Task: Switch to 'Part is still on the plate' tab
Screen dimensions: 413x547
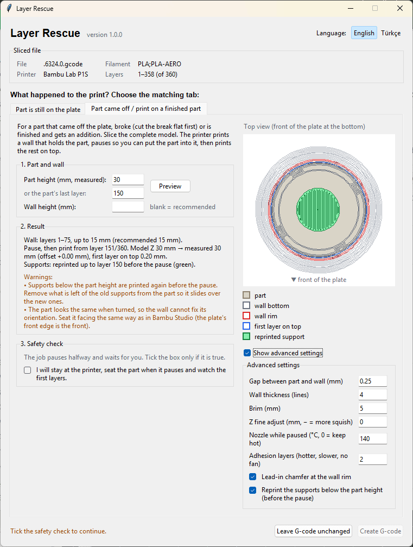Action: pos(48,109)
